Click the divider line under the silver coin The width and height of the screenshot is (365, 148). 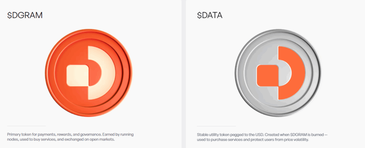(216, 126)
